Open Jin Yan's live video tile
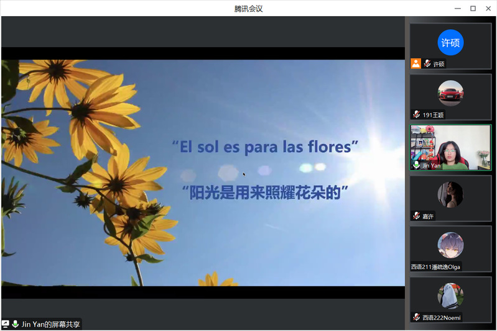The height and width of the screenshot is (331, 497). click(450, 147)
